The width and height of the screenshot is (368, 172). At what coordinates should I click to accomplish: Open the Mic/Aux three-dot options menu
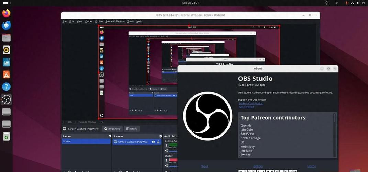tap(167, 161)
